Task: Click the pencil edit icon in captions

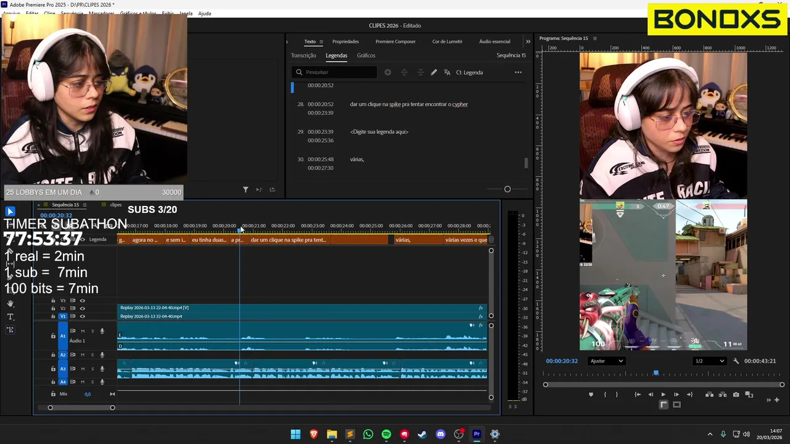Action: (x=434, y=72)
